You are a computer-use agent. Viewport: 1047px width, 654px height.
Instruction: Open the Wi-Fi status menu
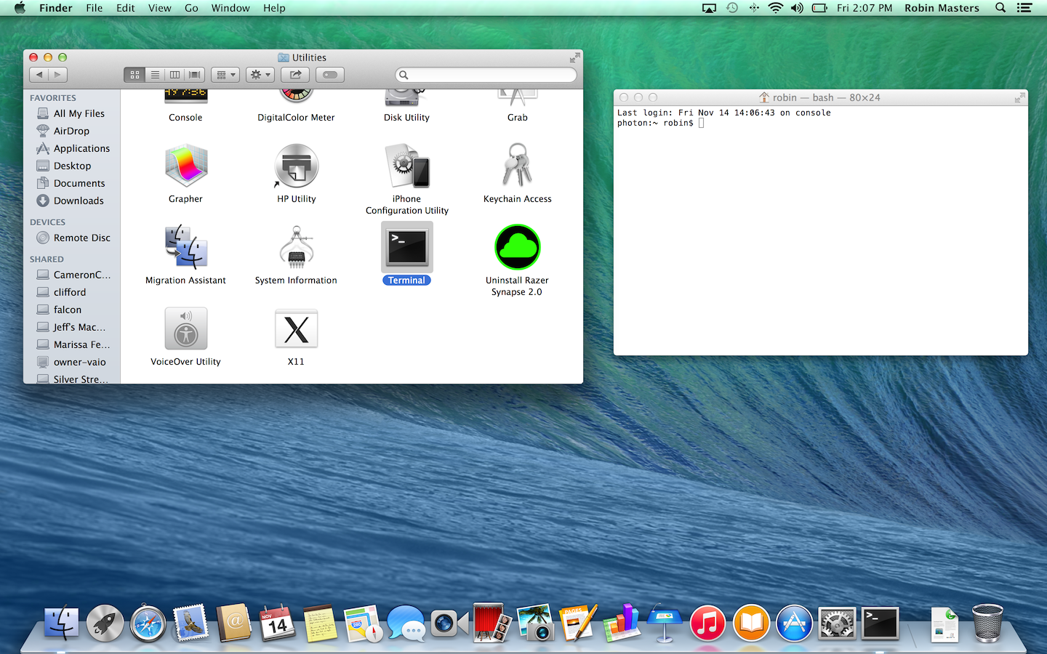pyautogui.click(x=776, y=8)
